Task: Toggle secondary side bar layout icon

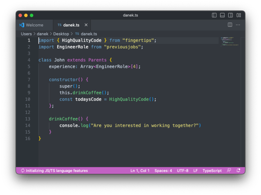Action: pyautogui.click(x=230, y=15)
